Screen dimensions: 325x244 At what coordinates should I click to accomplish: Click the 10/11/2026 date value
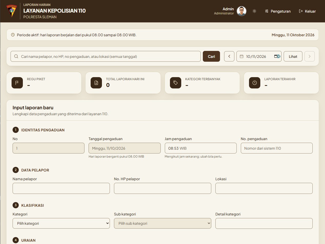pyautogui.click(x=256, y=57)
